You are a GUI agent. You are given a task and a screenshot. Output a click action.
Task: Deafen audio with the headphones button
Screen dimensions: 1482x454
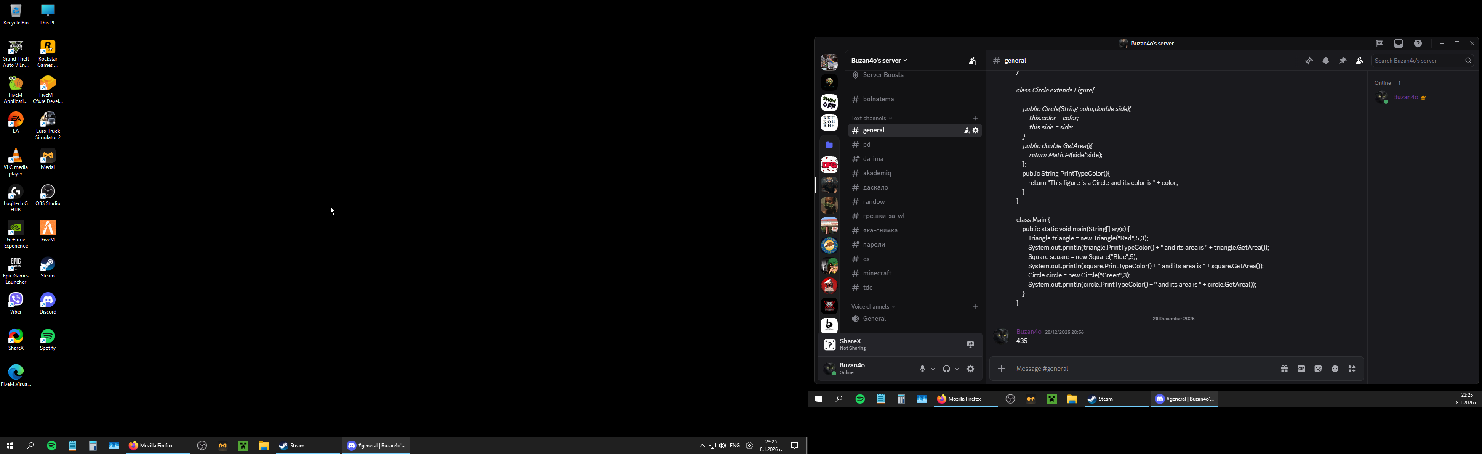click(x=946, y=369)
